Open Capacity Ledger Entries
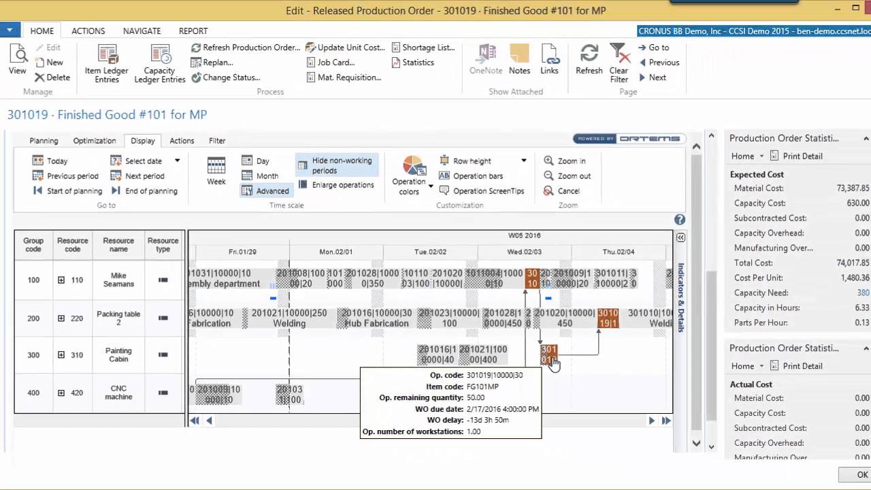 pyautogui.click(x=160, y=65)
